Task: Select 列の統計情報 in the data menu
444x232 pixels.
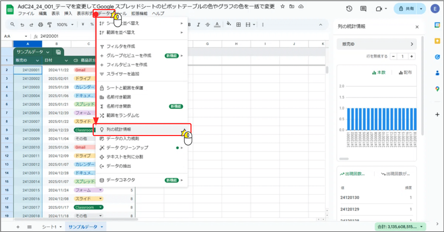Action: point(142,130)
